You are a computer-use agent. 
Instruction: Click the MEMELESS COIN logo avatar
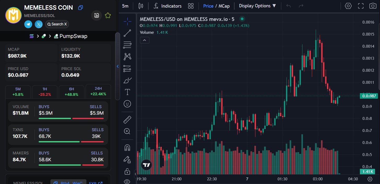tap(13, 15)
